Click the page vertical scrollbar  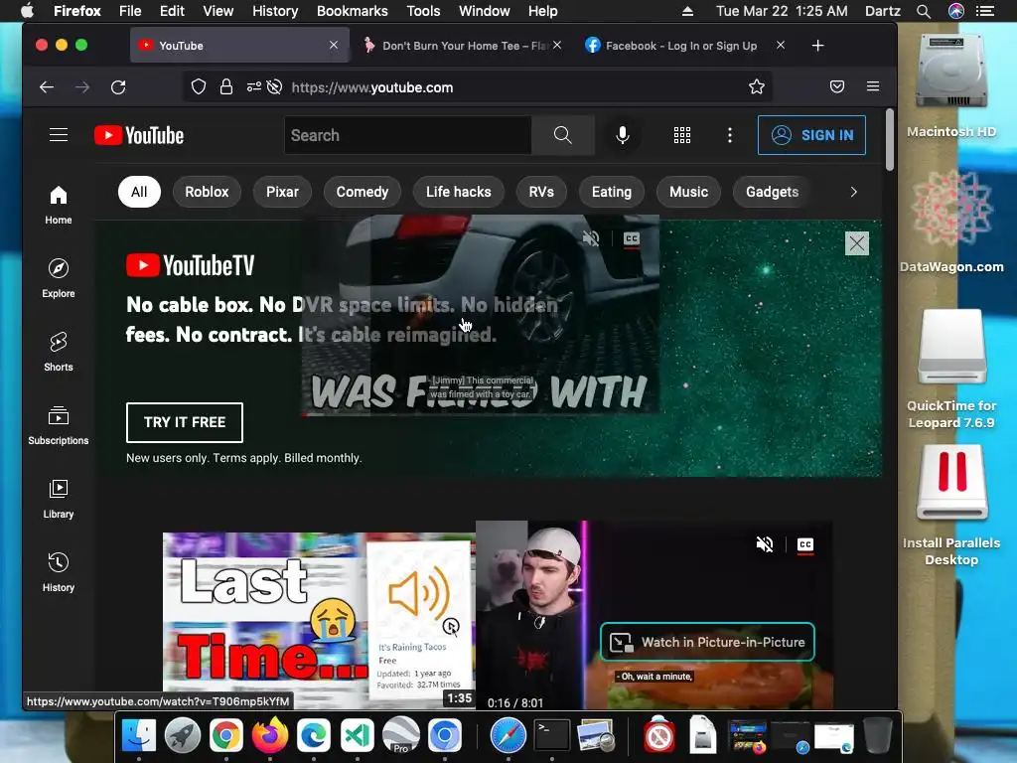coord(889,139)
